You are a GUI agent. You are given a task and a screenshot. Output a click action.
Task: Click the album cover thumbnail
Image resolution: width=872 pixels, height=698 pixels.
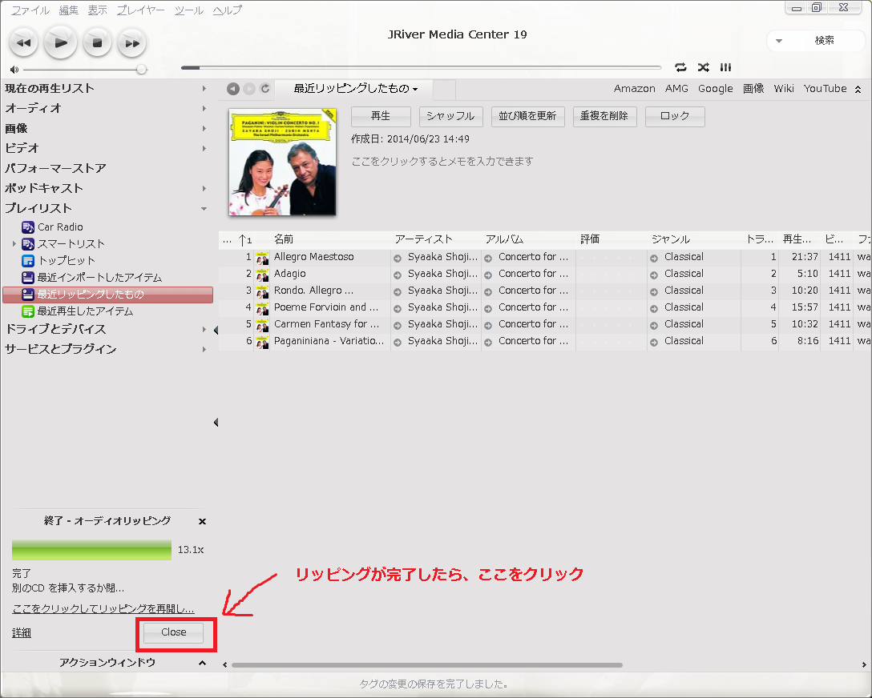tap(282, 162)
